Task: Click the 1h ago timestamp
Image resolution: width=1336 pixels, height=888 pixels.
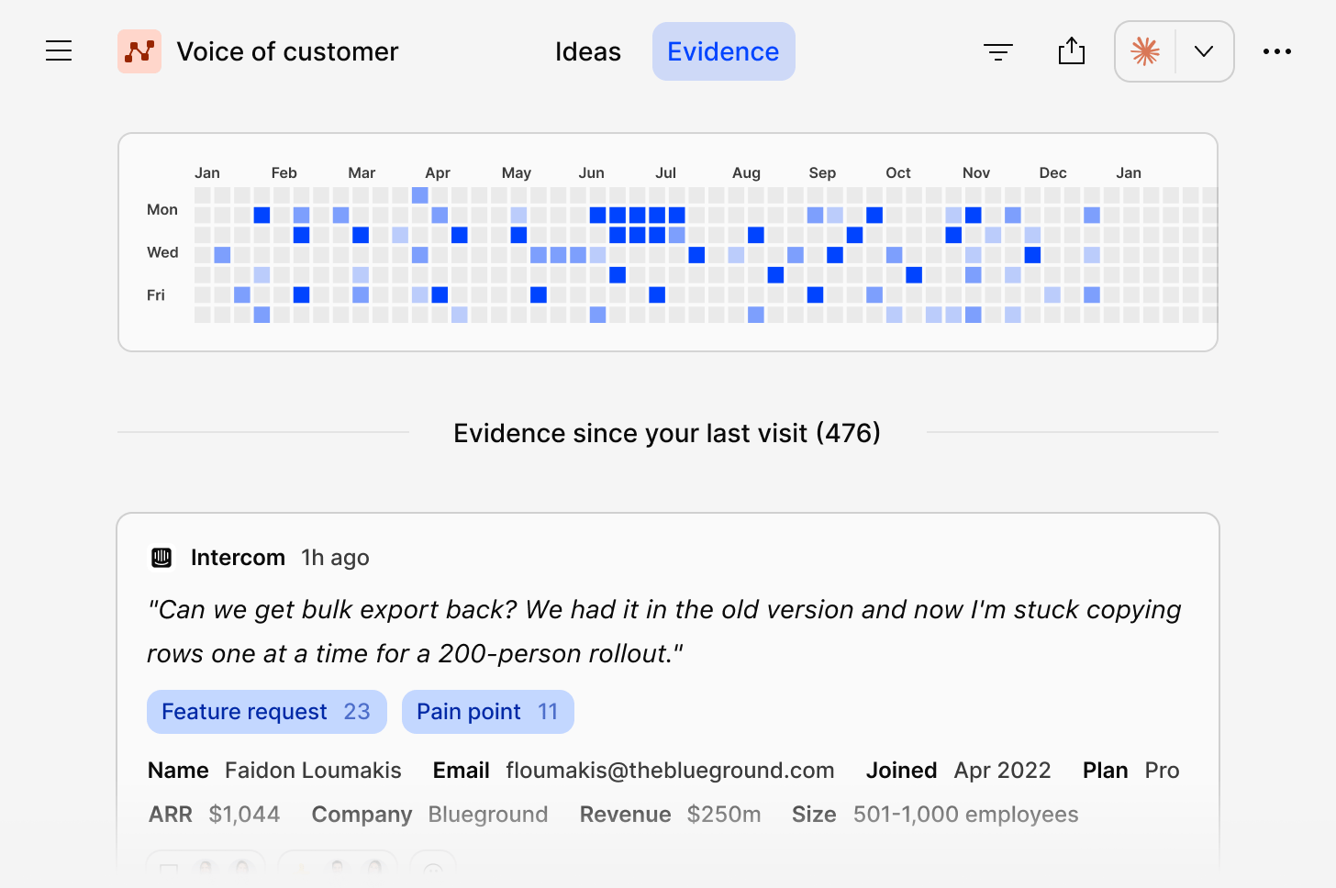Action: tap(335, 558)
